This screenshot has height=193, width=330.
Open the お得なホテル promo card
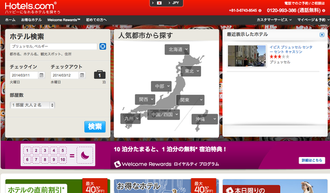(166, 186)
